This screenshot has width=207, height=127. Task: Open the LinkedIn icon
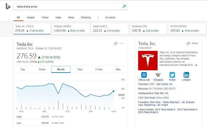click(x=186, y=75)
